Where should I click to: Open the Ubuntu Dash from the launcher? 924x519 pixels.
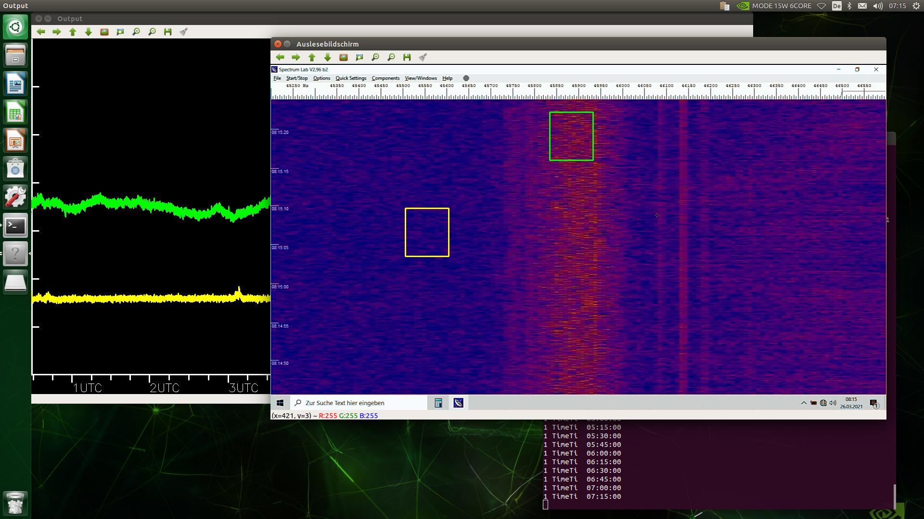15,26
